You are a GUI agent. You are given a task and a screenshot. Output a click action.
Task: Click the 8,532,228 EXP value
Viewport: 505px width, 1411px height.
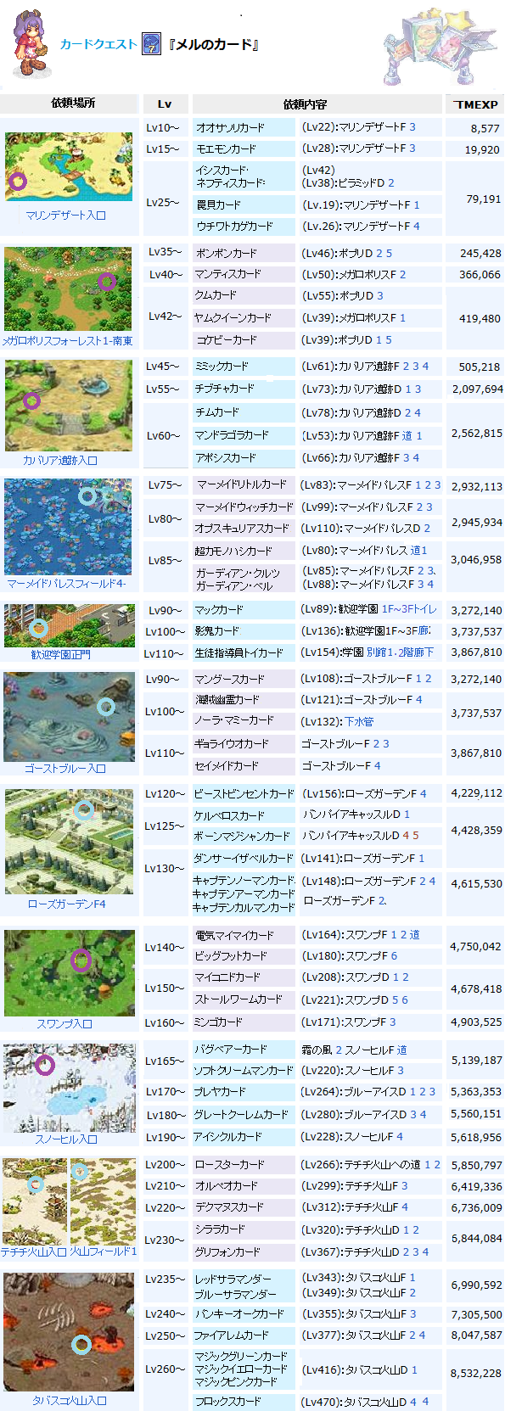476,1373
